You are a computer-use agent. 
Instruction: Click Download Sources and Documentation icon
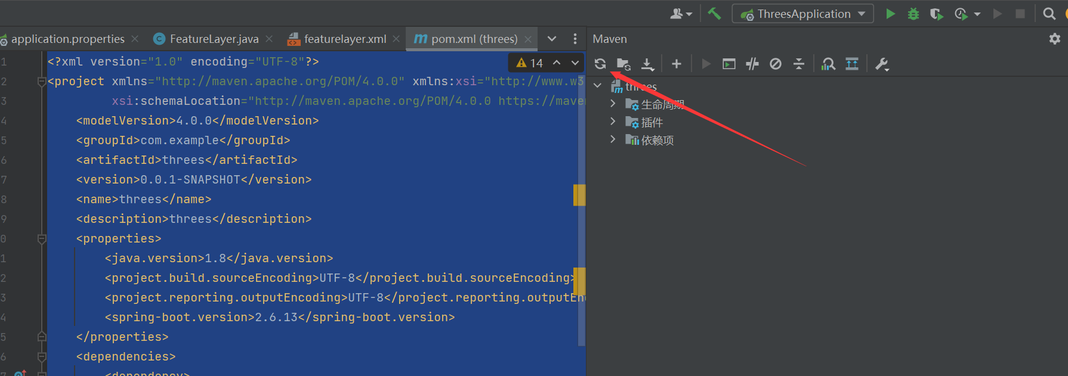click(x=647, y=64)
